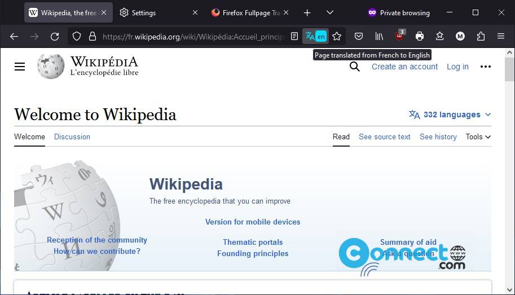The width and height of the screenshot is (515, 295).
Task: Click the scrollbar up arrow
Action: (509, 52)
